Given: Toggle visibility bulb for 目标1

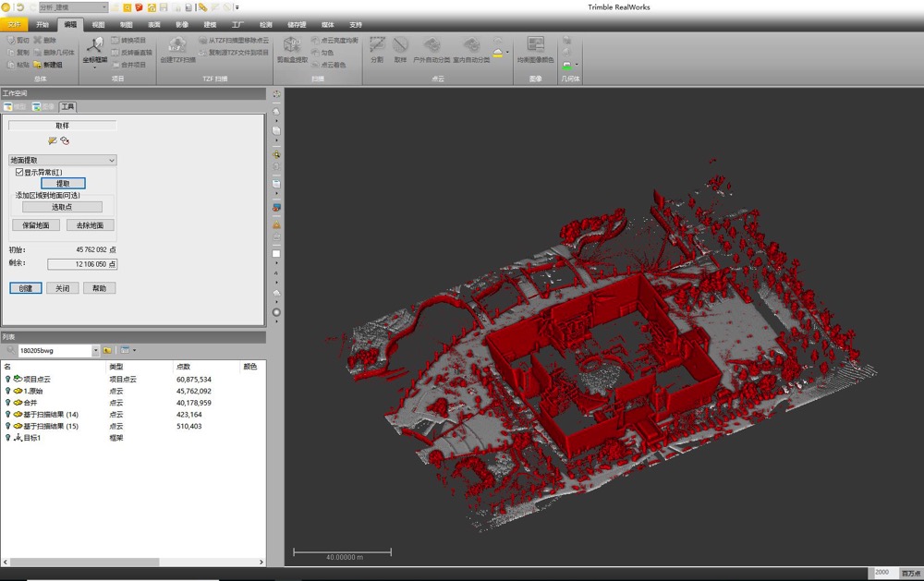Looking at the screenshot, I should (x=7, y=438).
